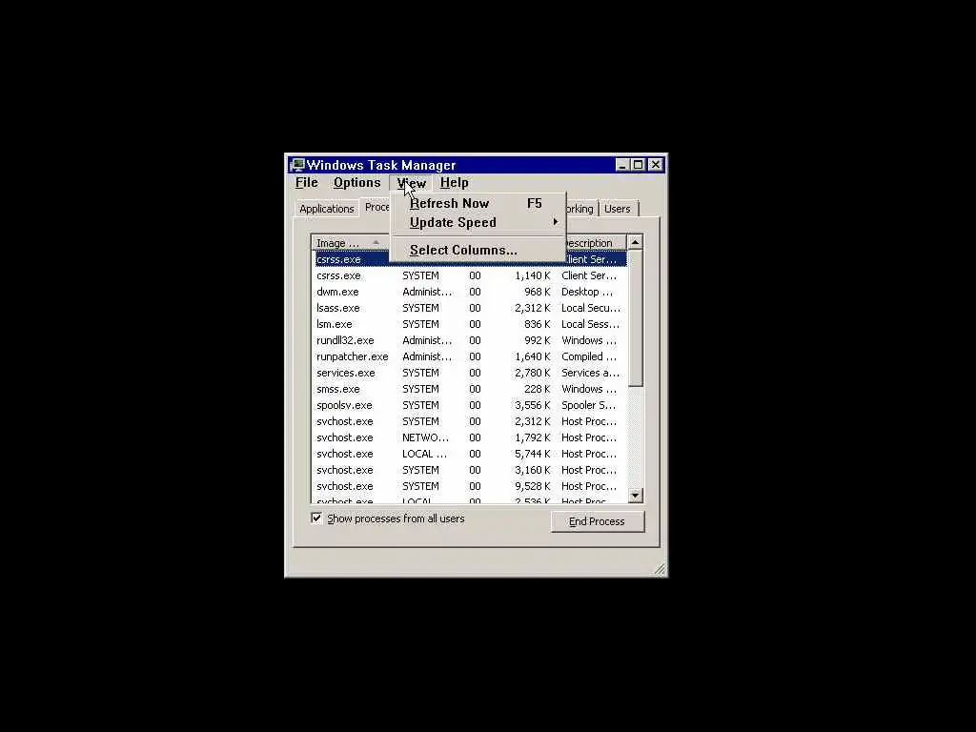Select the dwm.exe process
This screenshot has height=732, width=976.
[x=471, y=292]
